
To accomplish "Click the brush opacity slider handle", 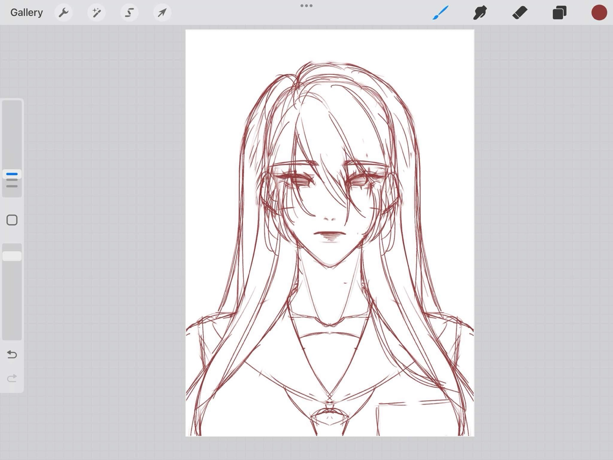I will tap(12, 256).
